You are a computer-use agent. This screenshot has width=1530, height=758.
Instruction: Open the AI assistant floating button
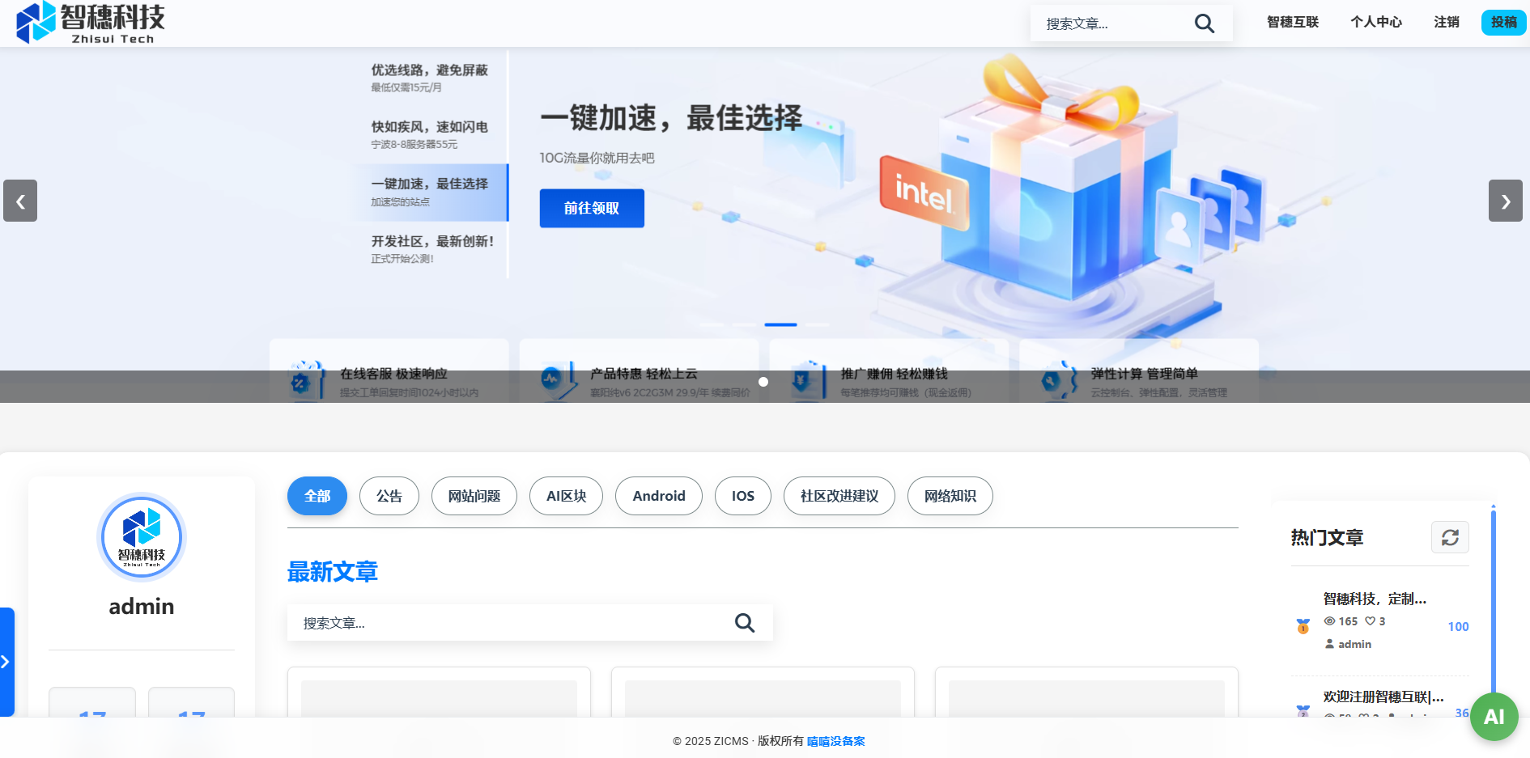pos(1494,716)
